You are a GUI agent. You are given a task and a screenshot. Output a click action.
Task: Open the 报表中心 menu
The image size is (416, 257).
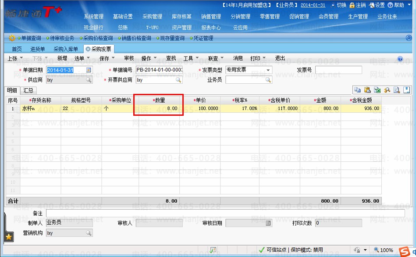pos(211,27)
